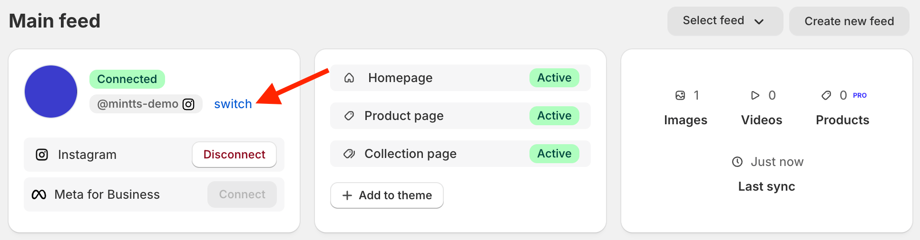Image resolution: width=920 pixels, height=240 pixels.
Task: Click the Product page tag icon
Action: pos(349,116)
